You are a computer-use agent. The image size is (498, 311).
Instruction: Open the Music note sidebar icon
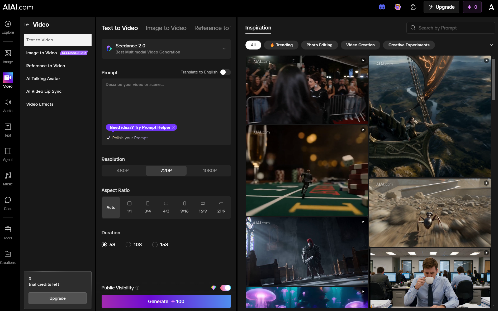pos(8,175)
